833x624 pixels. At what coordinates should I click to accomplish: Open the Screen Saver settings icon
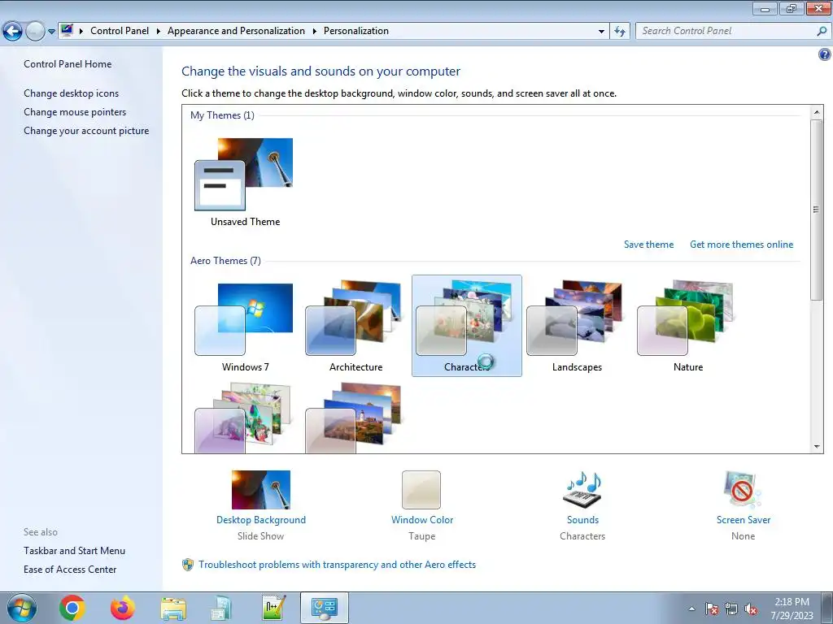click(742, 490)
